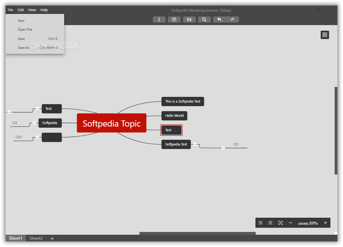Select the highlighted Test node on the right
Image resolution: width=343 pixels, height=247 pixels.
point(171,130)
